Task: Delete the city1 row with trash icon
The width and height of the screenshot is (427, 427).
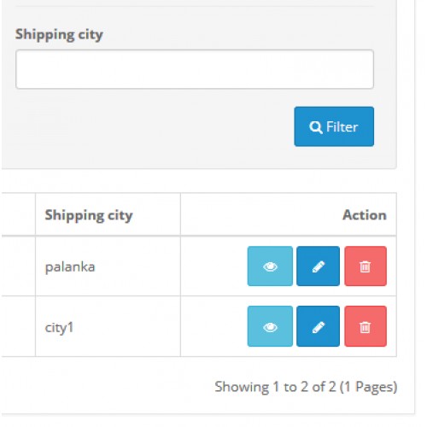Action: pyautogui.click(x=366, y=326)
